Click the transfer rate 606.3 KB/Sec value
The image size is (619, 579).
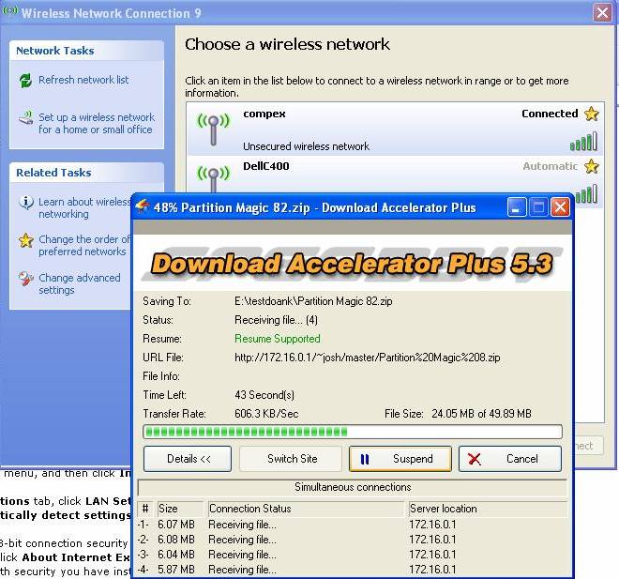pyautogui.click(x=266, y=414)
